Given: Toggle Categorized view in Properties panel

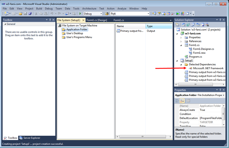Looking at the screenshot, I should pos(177,101).
